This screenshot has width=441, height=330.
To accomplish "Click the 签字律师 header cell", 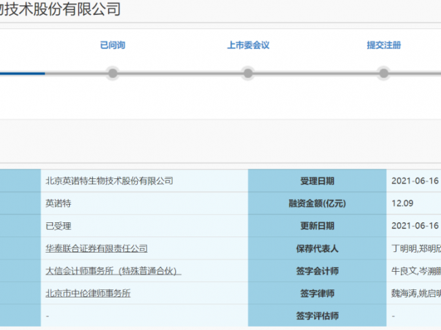I will [x=318, y=293].
